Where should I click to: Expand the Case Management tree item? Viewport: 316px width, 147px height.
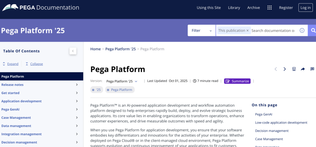77,118
